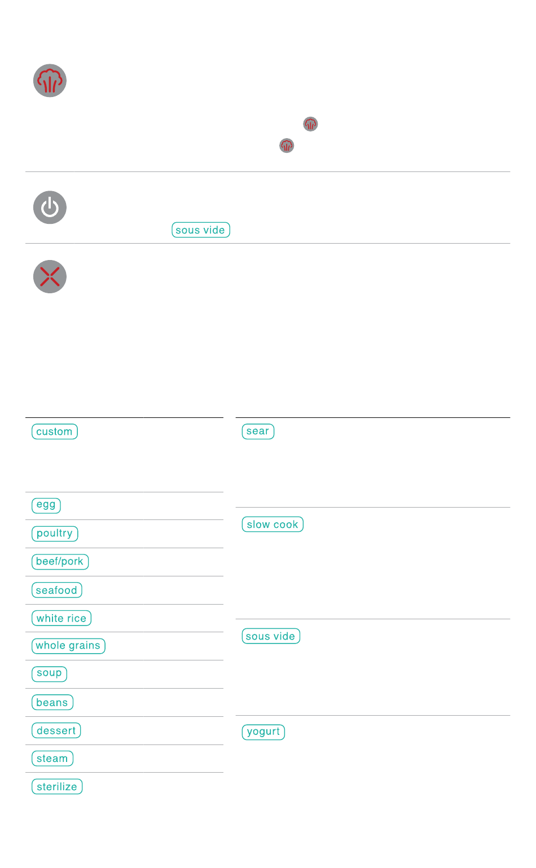
Task: Choose the slow cook function
Action: tap(273, 525)
